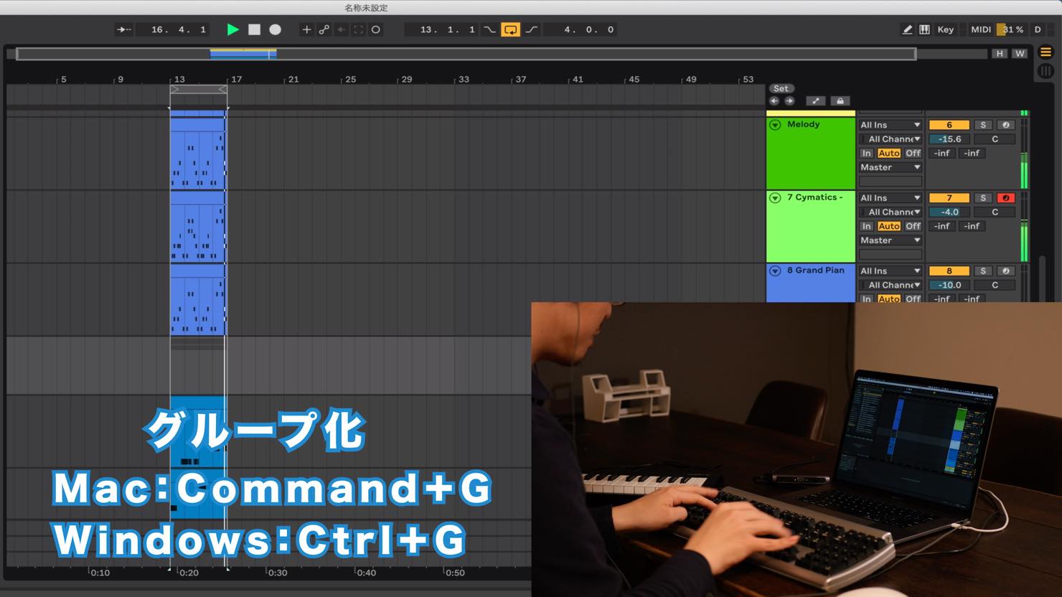Enable Draw Mode pencil icon
1062x597 pixels.
coord(907,29)
